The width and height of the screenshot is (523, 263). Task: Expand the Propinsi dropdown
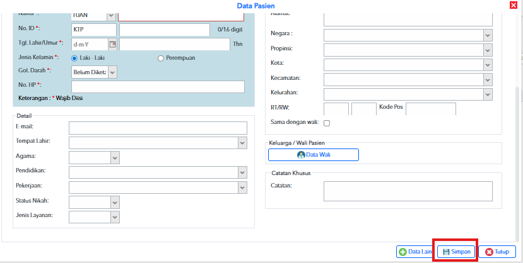[x=488, y=50]
